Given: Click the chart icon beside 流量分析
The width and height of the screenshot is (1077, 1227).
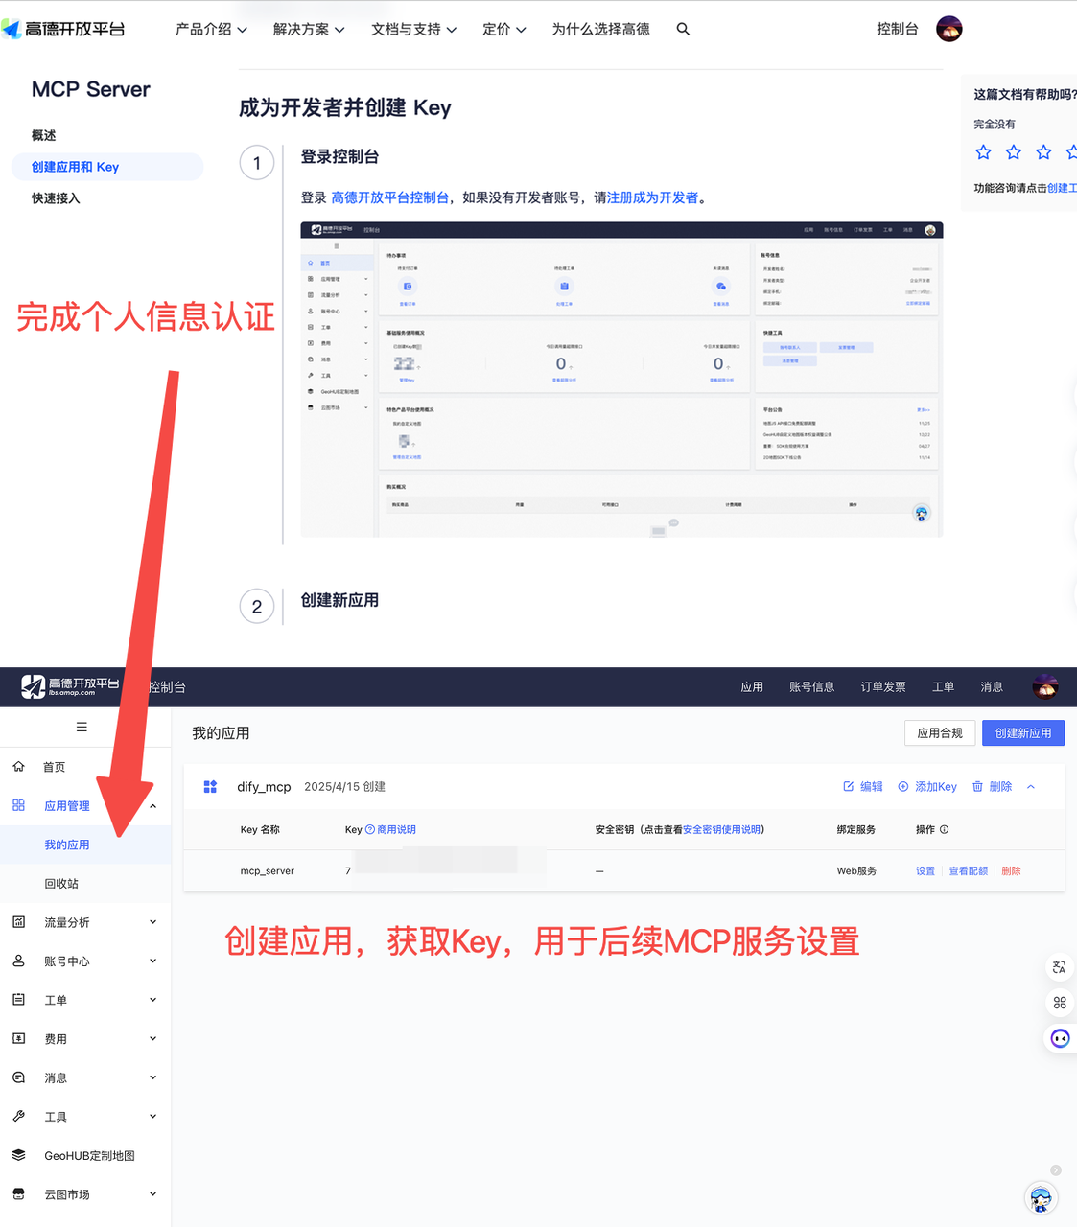Looking at the screenshot, I should click(18, 921).
